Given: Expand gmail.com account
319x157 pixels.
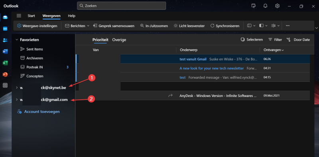Looking at the screenshot, I should [x=17, y=100].
